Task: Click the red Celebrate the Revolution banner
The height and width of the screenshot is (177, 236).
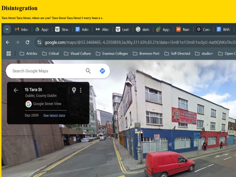Action: (184, 116)
